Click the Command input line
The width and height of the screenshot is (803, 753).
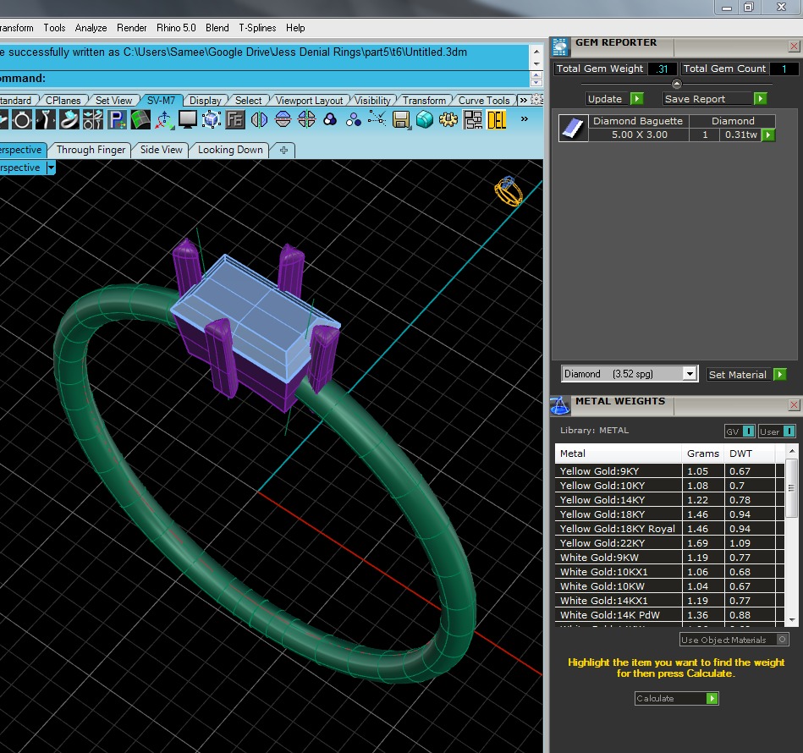click(x=264, y=79)
